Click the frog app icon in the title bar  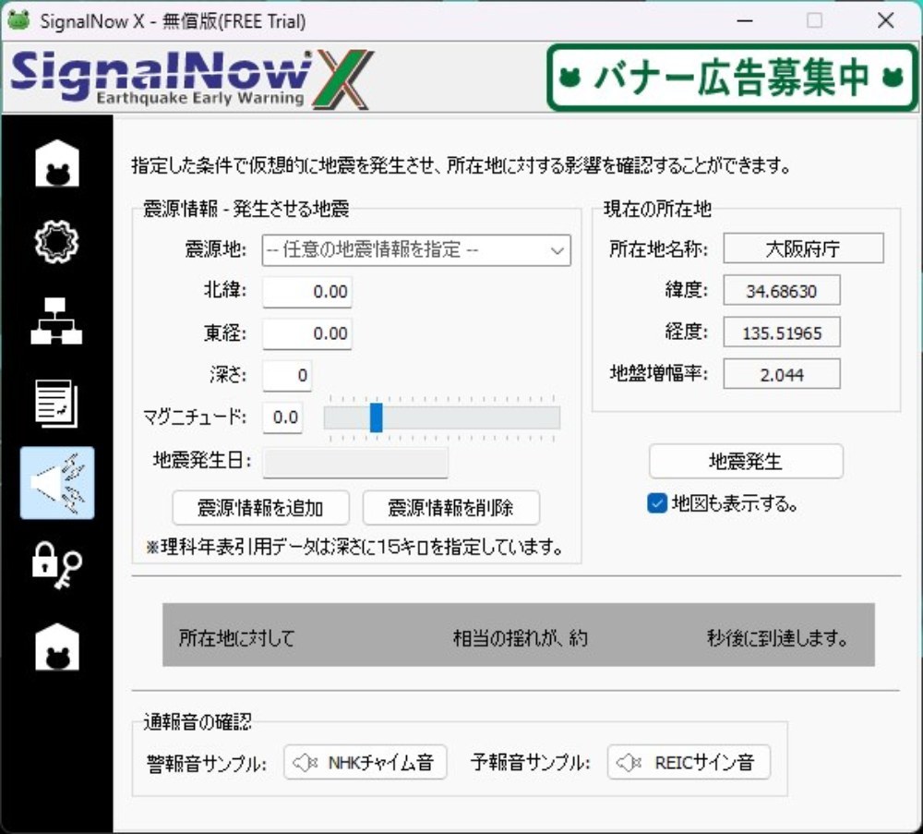point(18,20)
